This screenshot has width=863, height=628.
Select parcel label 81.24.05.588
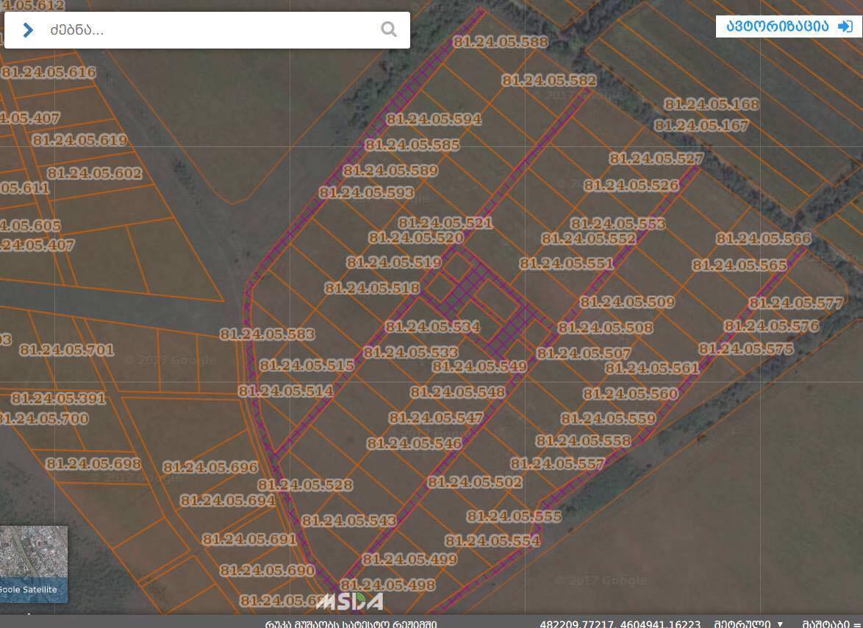pyautogui.click(x=501, y=42)
